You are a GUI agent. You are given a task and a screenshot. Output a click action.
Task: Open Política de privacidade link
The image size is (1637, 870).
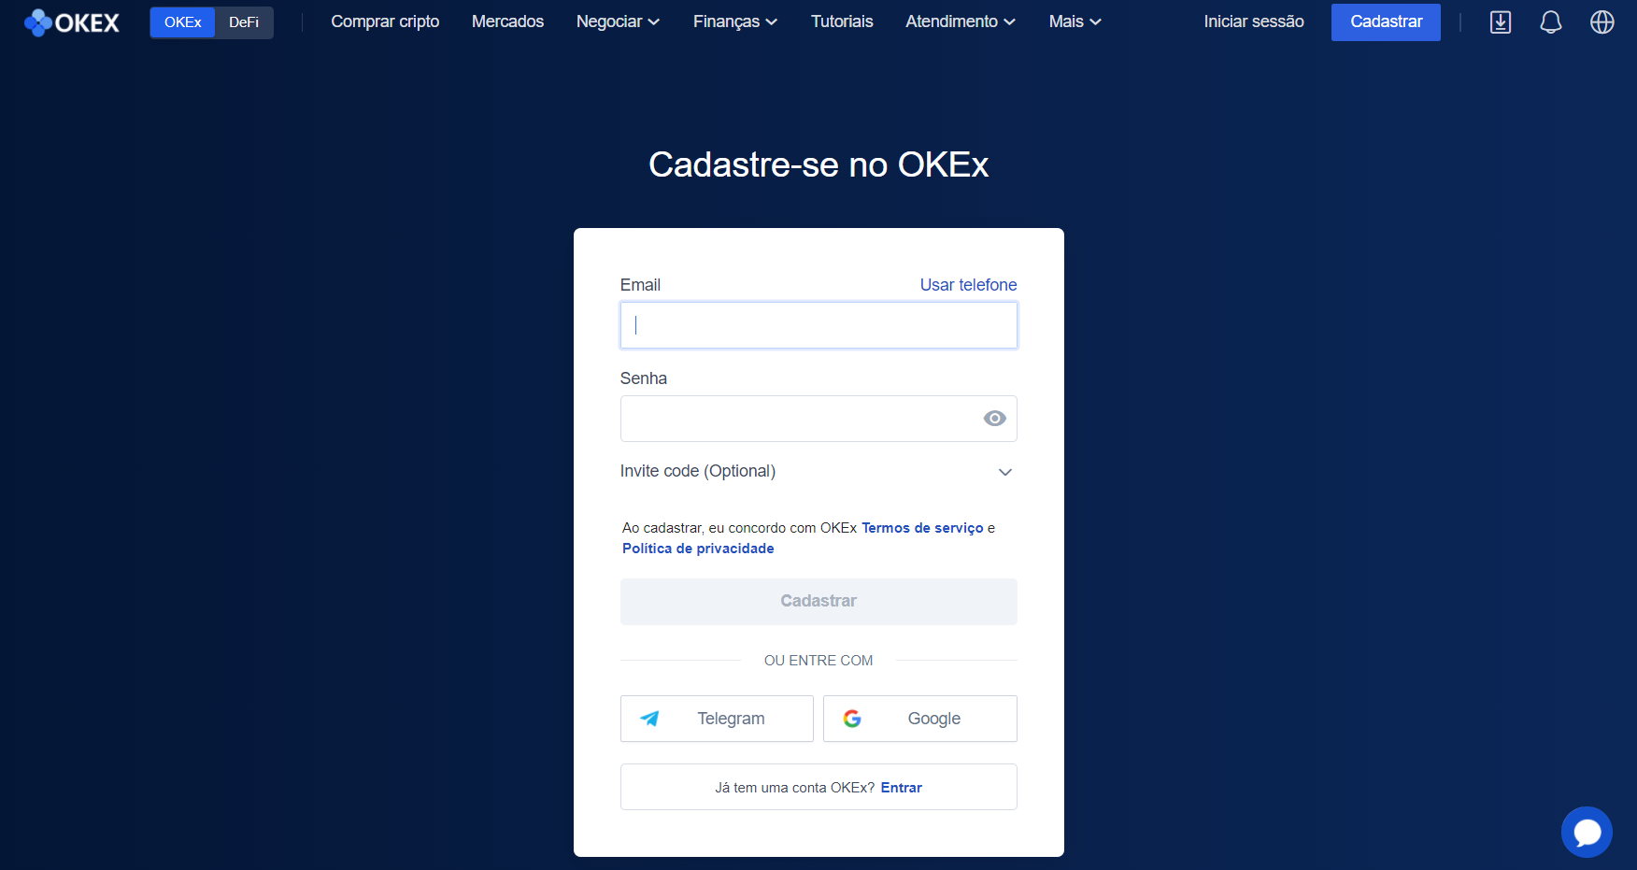(698, 549)
